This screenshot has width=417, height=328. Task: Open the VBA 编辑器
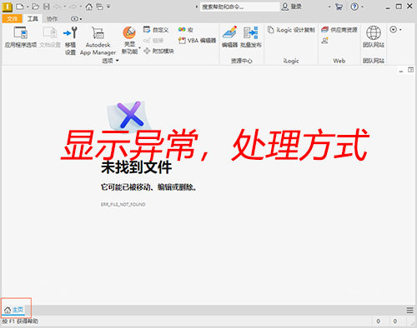pyautogui.click(x=197, y=41)
